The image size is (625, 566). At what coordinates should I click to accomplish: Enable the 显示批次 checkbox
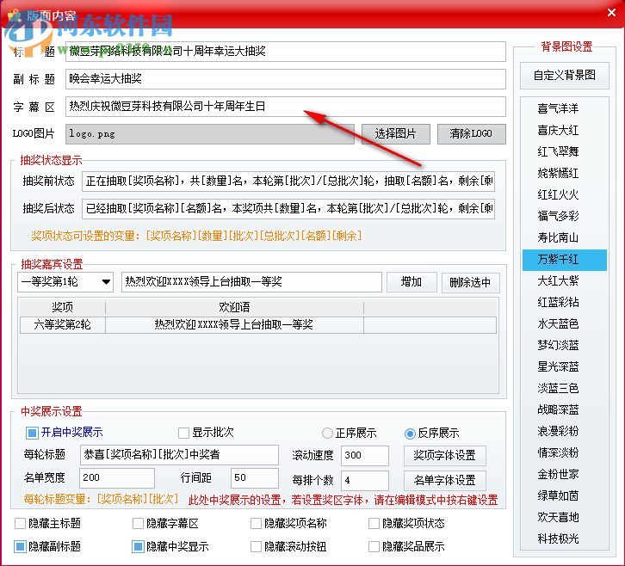tap(183, 433)
